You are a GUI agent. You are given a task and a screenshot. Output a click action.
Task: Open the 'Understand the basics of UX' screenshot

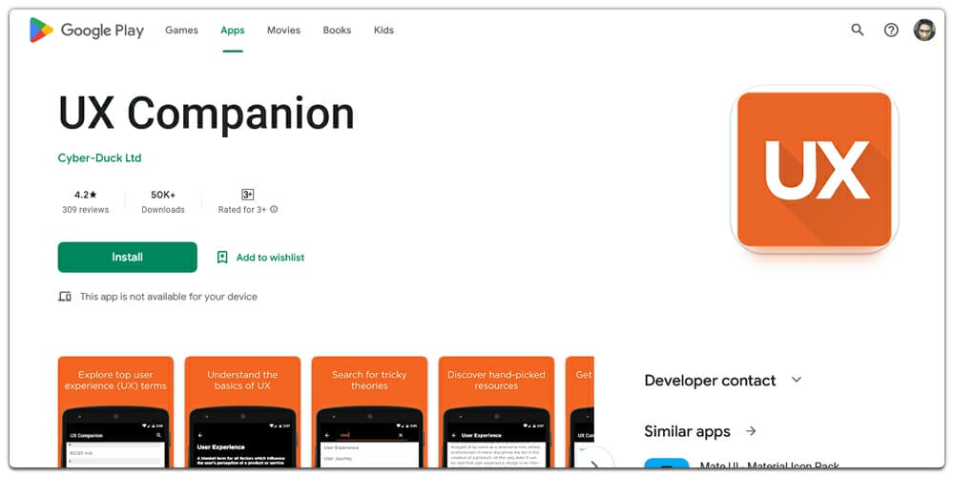[x=242, y=412]
